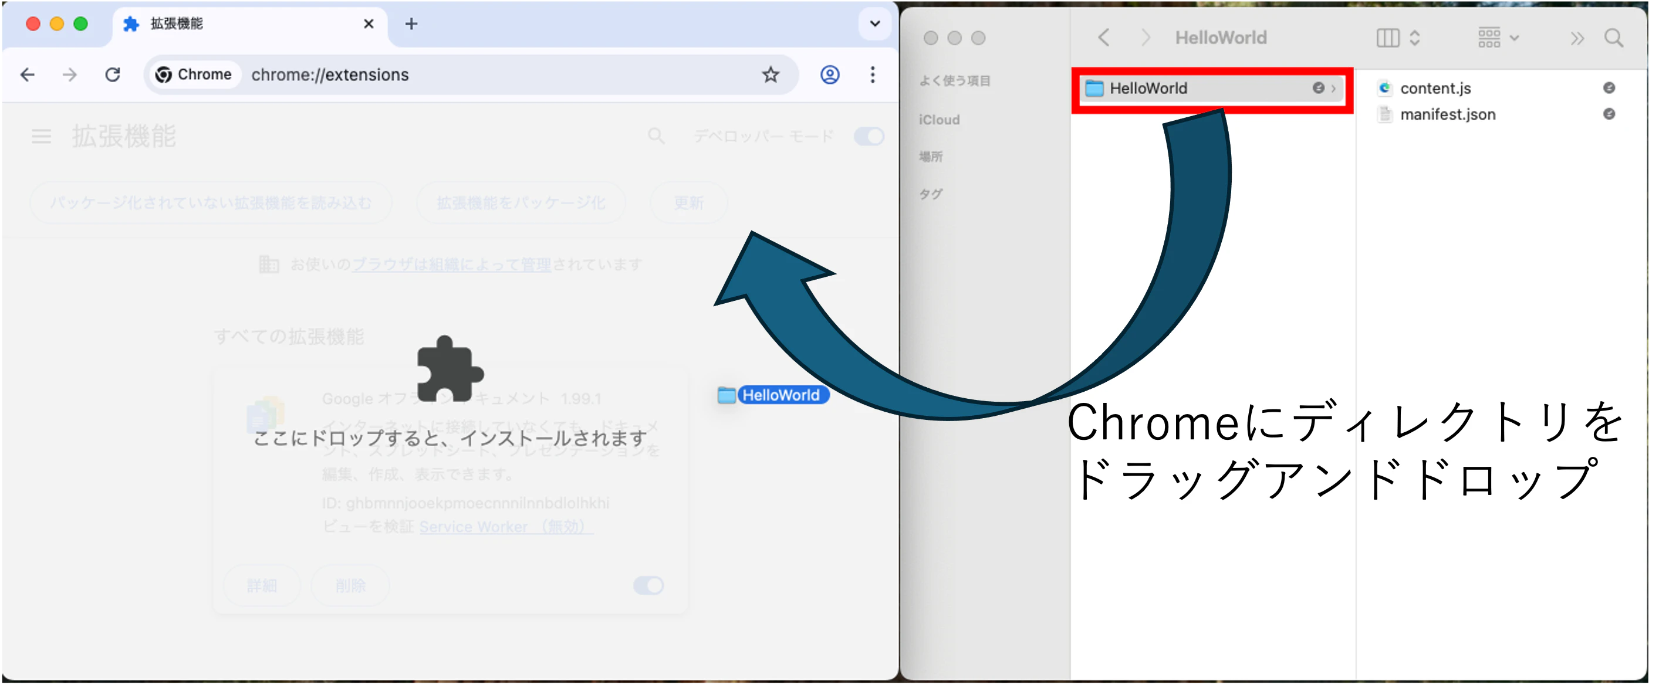Open Finder group-by grid dropdown
This screenshot has height=685, width=1659.
(1498, 38)
